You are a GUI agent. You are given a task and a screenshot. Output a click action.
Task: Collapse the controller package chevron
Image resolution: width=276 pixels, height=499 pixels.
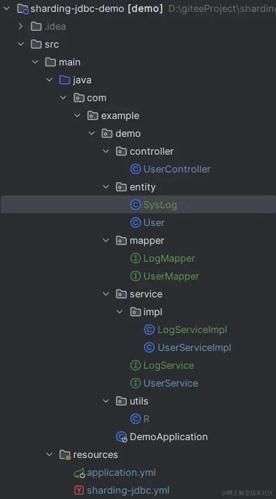click(x=106, y=151)
